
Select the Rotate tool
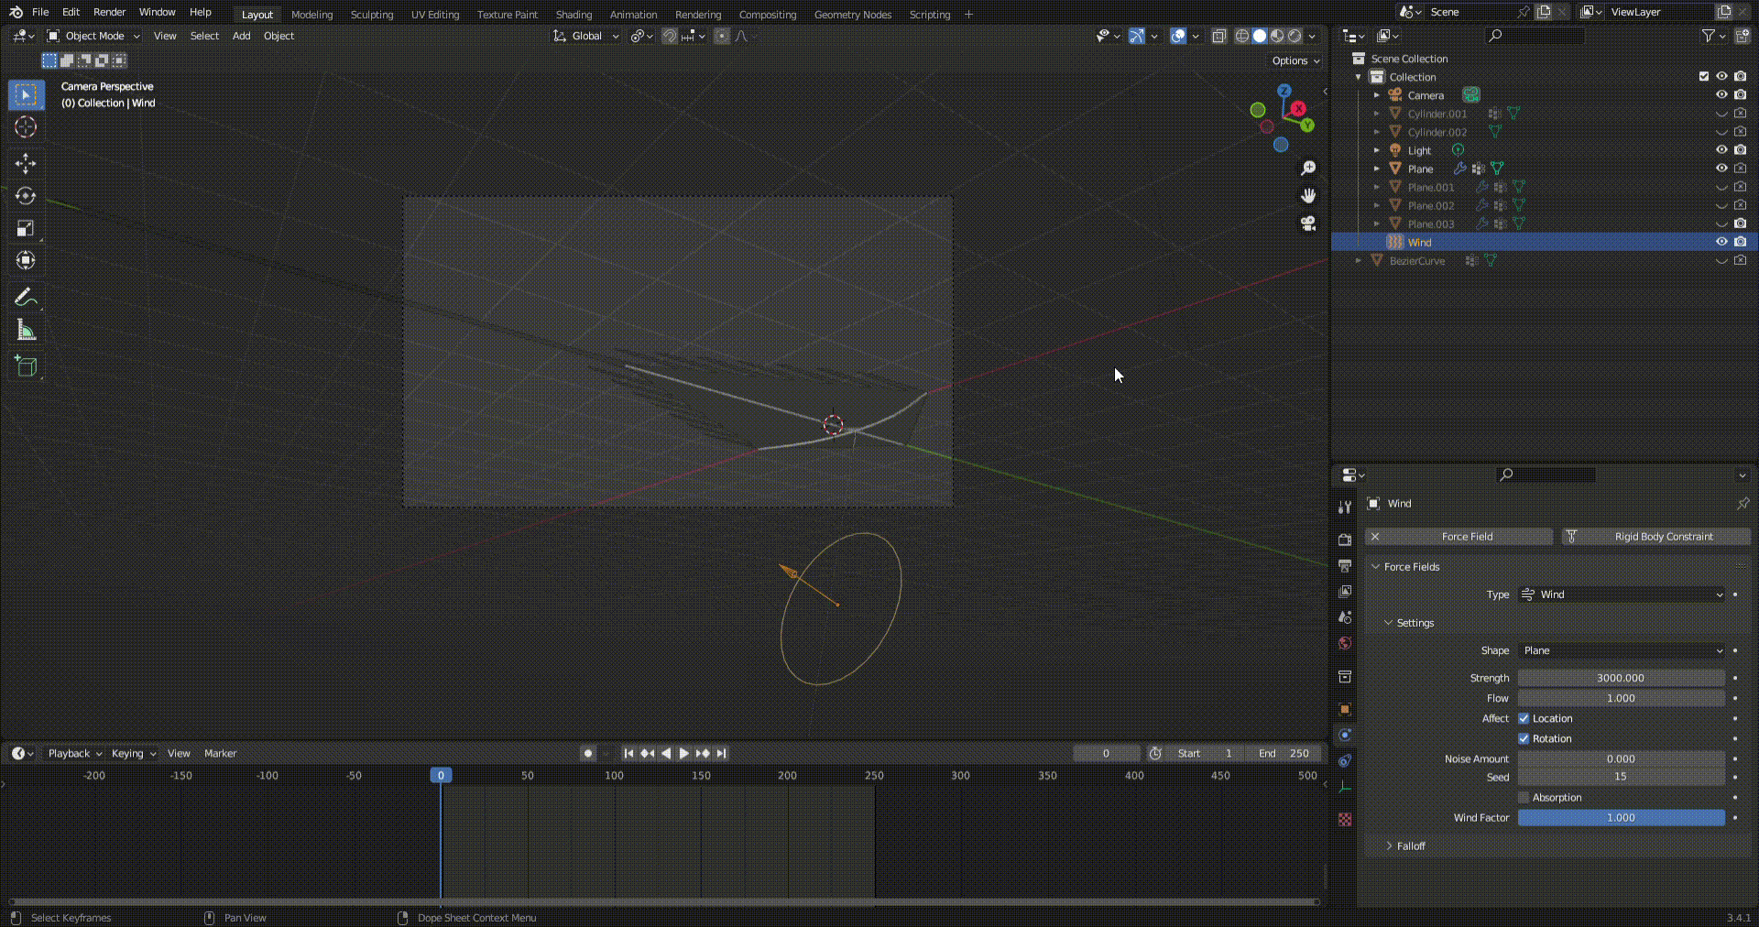[26, 196]
